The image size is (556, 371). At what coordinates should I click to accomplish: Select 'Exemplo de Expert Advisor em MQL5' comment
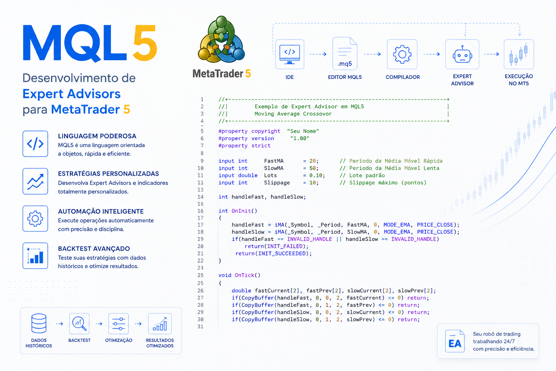(309, 107)
